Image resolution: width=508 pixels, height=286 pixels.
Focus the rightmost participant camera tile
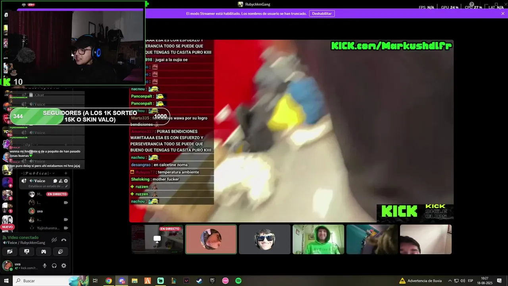pyautogui.click(x=426, y=239)
